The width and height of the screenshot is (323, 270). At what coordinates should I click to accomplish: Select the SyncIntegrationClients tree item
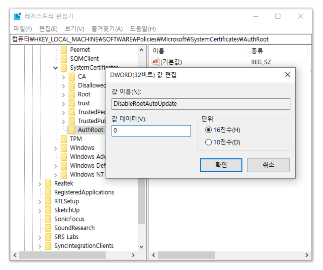[x=84, y=246]
